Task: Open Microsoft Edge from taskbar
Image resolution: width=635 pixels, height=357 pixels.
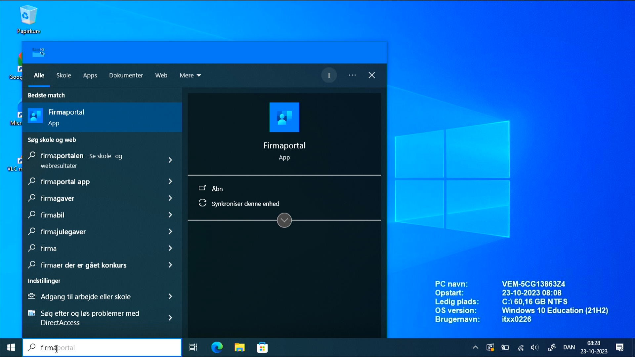Action: pyautogui.click(x=217, y=347)
